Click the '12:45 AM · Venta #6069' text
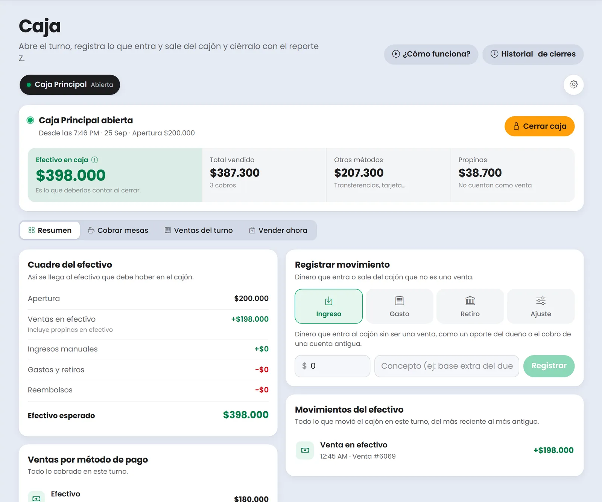Viewport: 602px width, 502px height. coord(358,456)
